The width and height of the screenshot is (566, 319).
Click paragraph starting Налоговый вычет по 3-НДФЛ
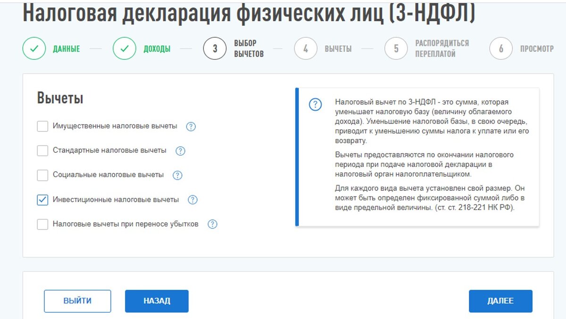coord(432,122)
